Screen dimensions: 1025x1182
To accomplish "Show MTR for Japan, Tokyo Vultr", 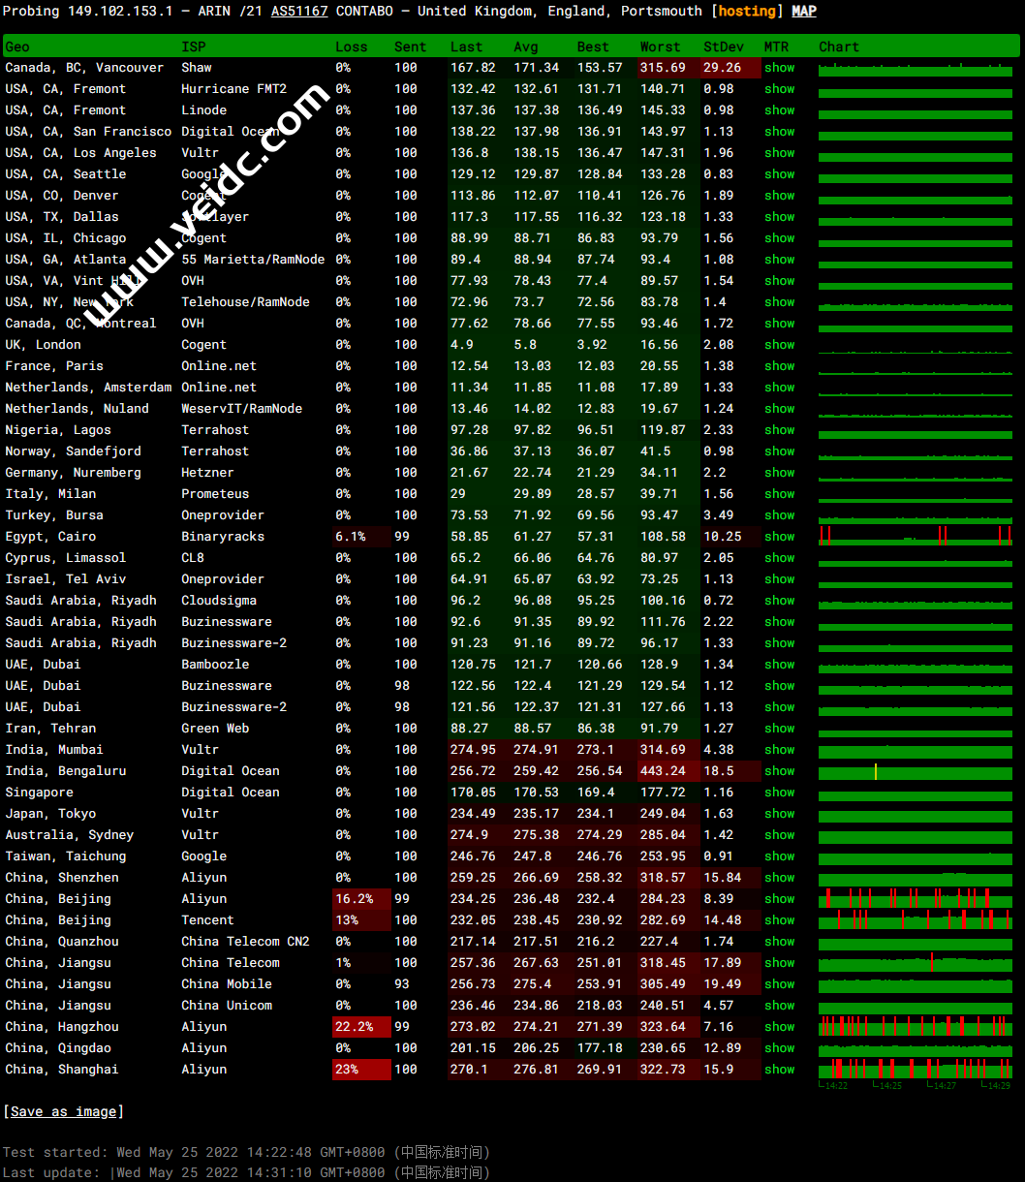I will click(779, 814).
